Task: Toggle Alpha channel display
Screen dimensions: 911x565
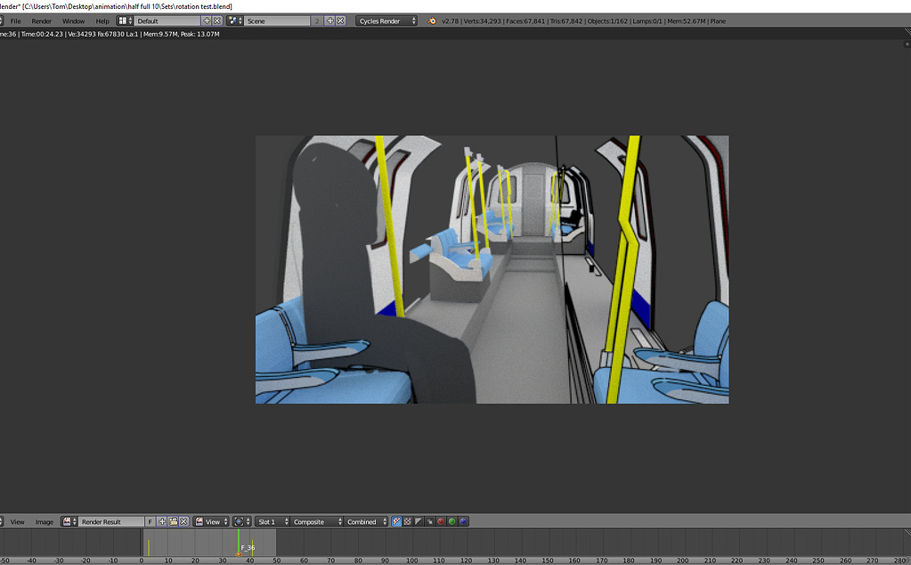Action: (419, 522)
